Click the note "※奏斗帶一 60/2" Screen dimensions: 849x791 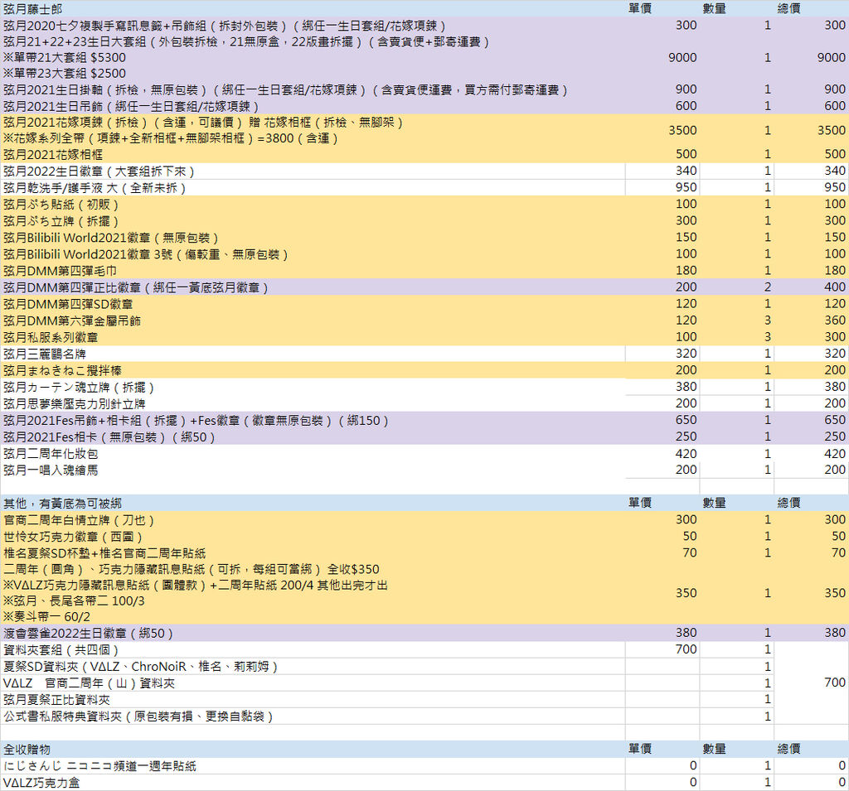pyautogui.click(x=46, y=617)
